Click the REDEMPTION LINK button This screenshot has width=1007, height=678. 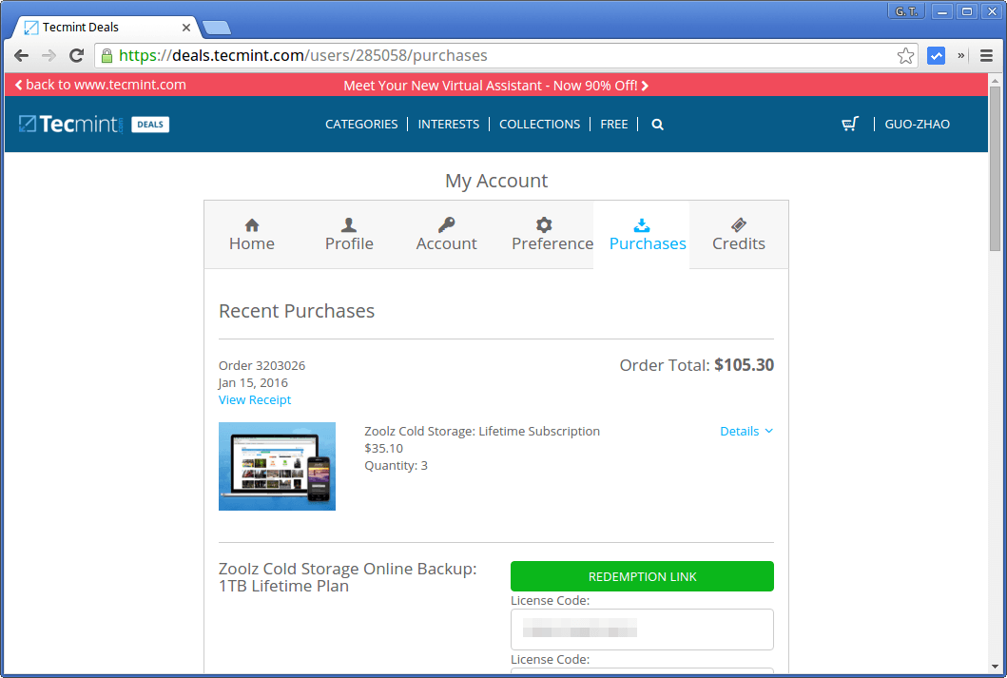(x=642, y=576)
